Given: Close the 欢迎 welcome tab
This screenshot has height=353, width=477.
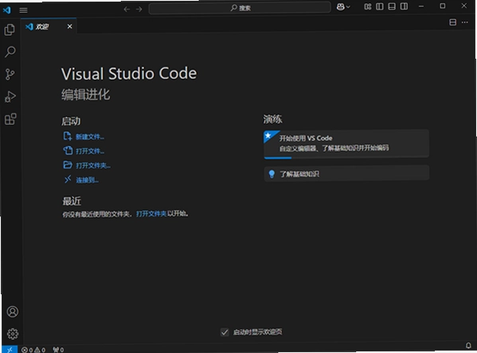Looking at the screenshot, I should 69,26.
